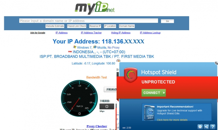
Task: Open the Hiding IP Address link
Action: 121,33
